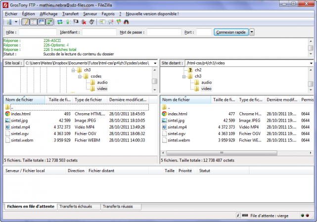Click the Connexion rapide button
This screenshot has width=317, height=222.
click(231, 32)
